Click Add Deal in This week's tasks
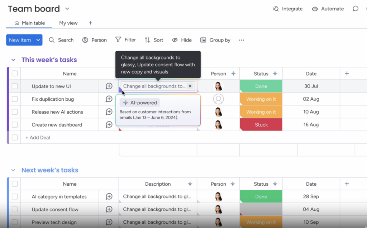This screenshot has height=228, width=367. click(38, 137)
